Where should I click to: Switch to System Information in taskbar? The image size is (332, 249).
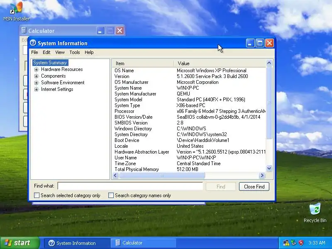77,243
